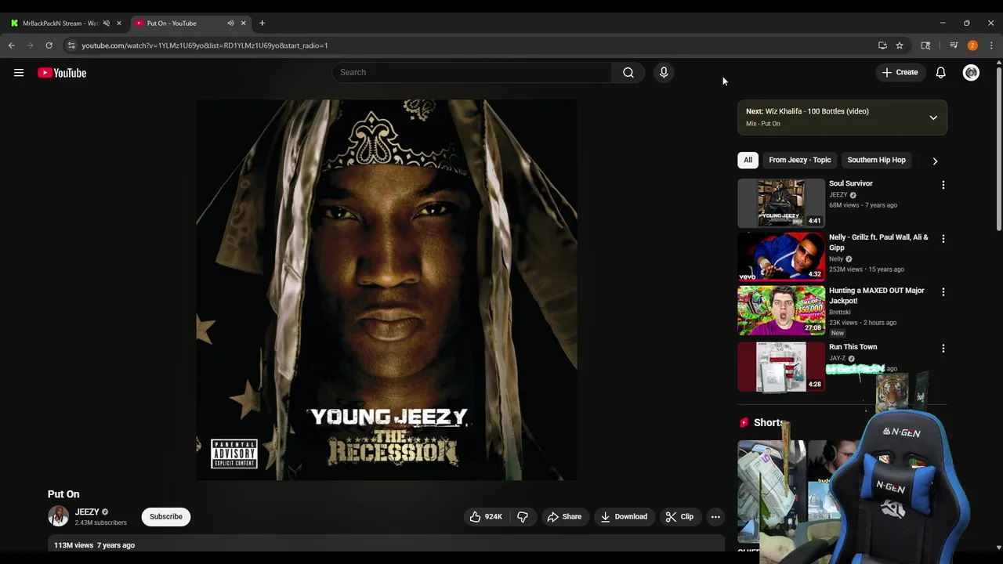Viewport: 1003px width, 564px height.
Task: Open options menu for Nelly Grillz video
Action: (x=943, y=238)
